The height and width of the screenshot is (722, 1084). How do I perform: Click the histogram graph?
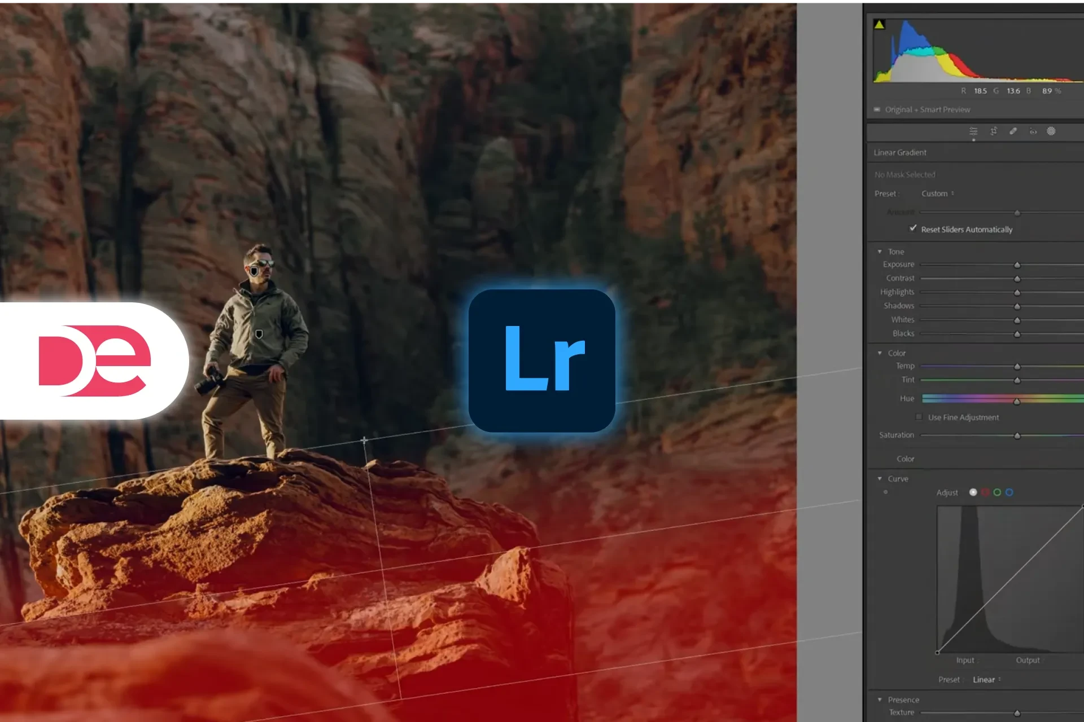[x=978, y=51]
